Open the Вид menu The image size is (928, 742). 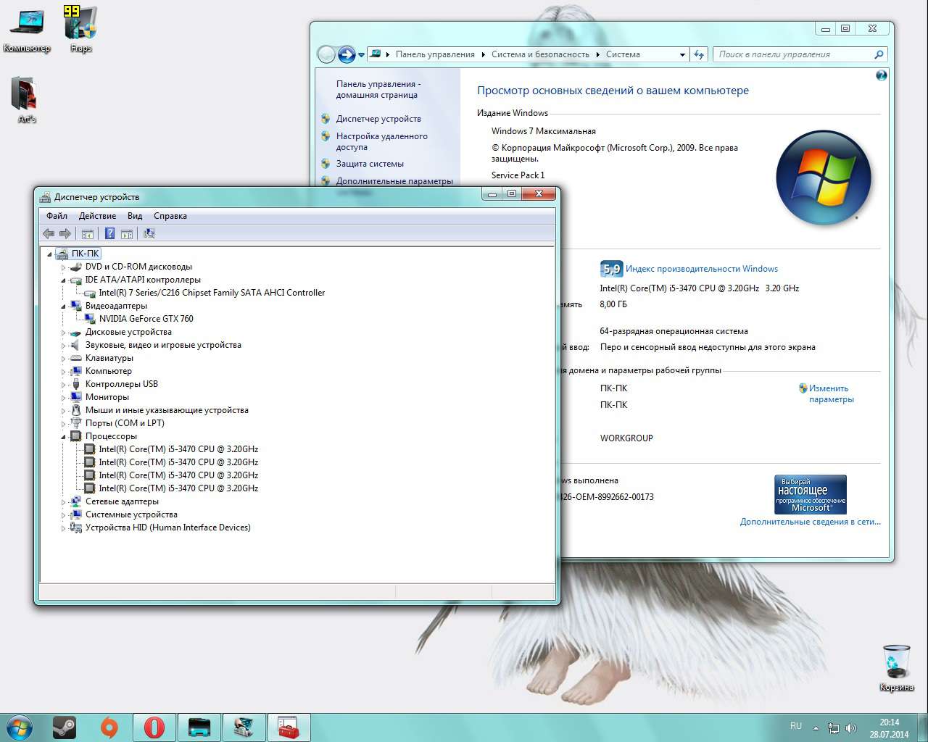tap(135, 216)
